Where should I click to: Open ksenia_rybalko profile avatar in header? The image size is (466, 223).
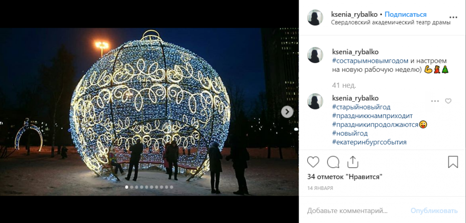coord(315,18)
